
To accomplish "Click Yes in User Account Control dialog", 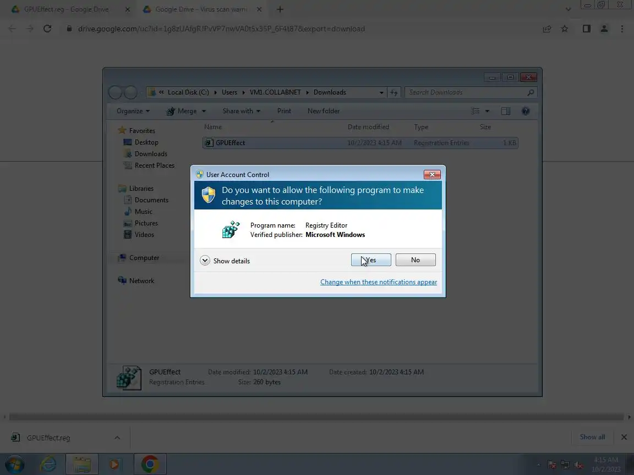I will pyautogui.click(x=371, y=259).
